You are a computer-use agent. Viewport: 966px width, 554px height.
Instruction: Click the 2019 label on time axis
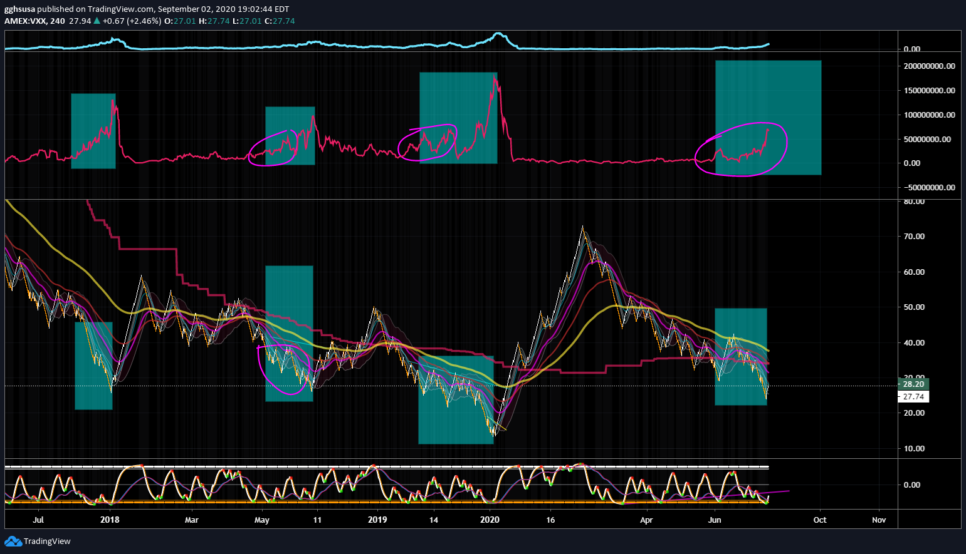coord(377,520)
